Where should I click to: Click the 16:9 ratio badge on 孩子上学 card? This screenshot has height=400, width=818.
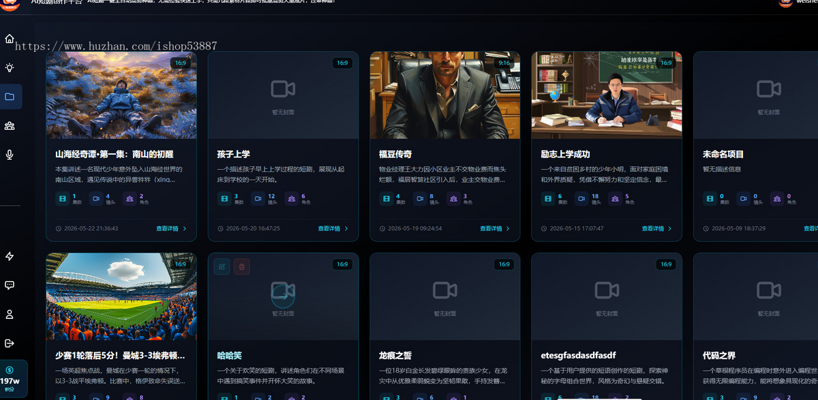coord(342,63)
